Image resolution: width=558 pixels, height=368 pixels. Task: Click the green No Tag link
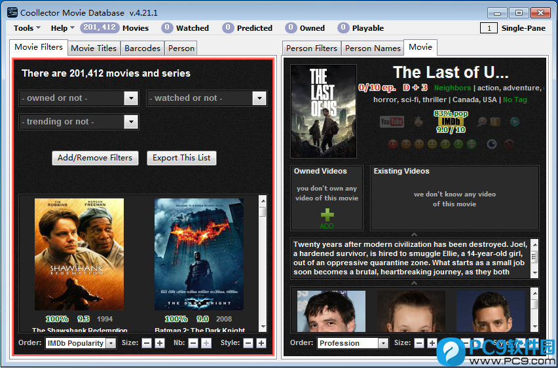point(515,100)
